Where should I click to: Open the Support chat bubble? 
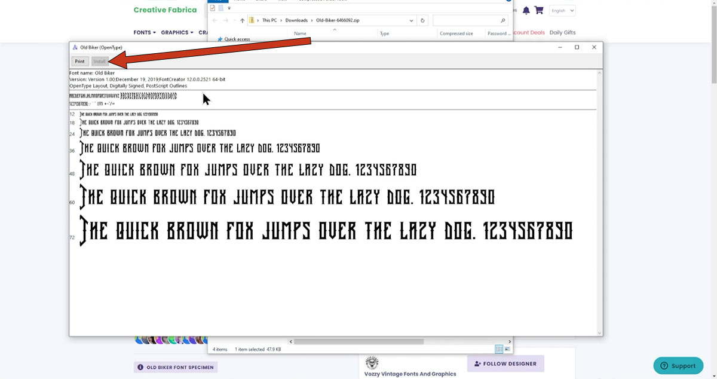(678, 365)
